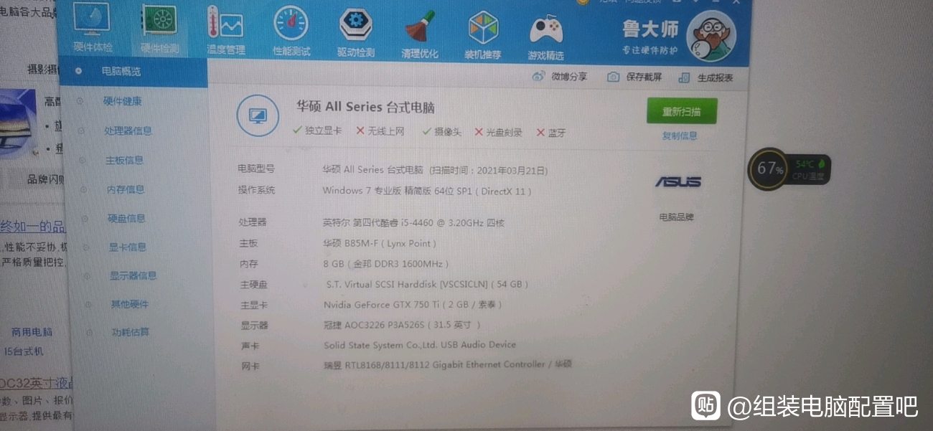Click the I5台式机 link in background browser
This screenshot has width=933, height=431.
click(x=24, y=351)
